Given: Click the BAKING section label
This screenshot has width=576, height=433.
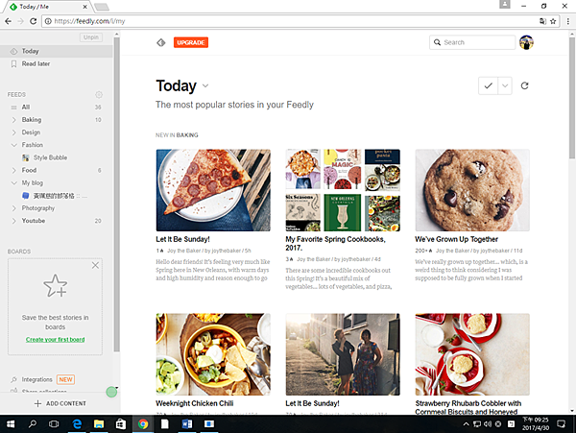Looking at the screenshot, I should [x=187, y=135].
